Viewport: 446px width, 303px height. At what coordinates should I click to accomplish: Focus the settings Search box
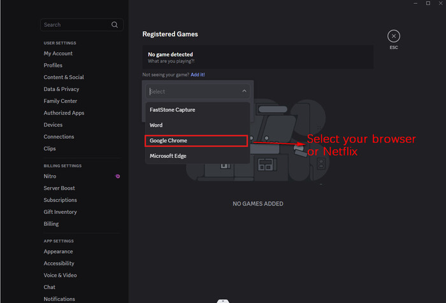click(x=82, y=25)
